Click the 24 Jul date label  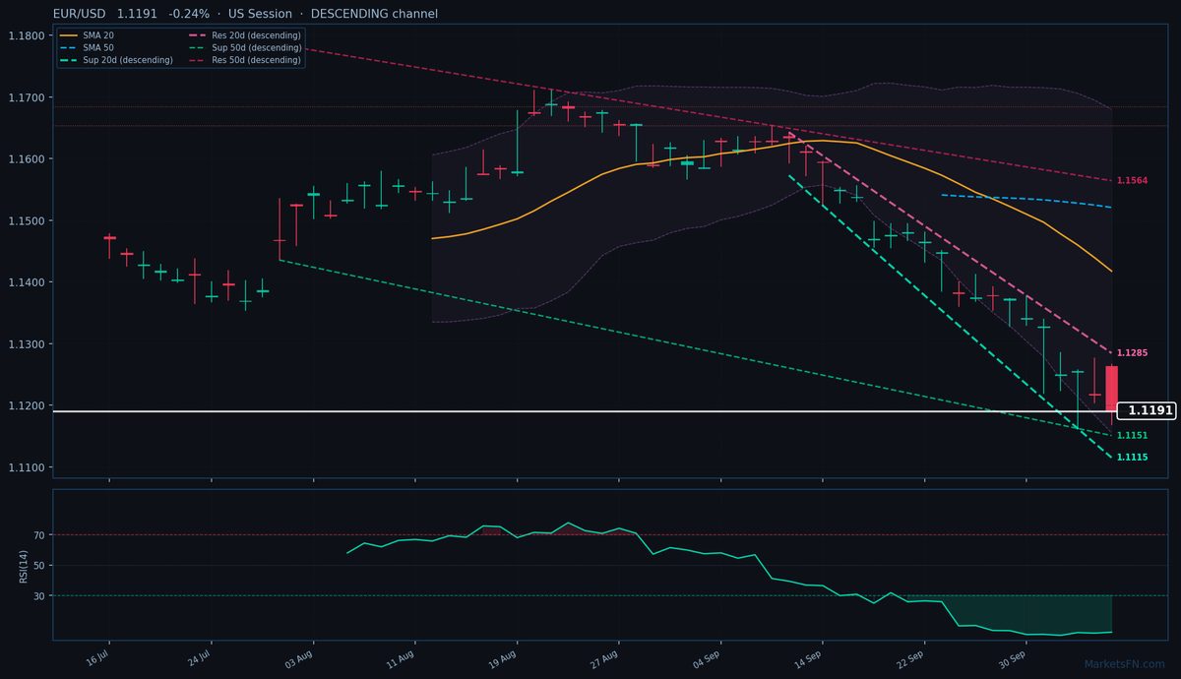click(x=199, y=657)
